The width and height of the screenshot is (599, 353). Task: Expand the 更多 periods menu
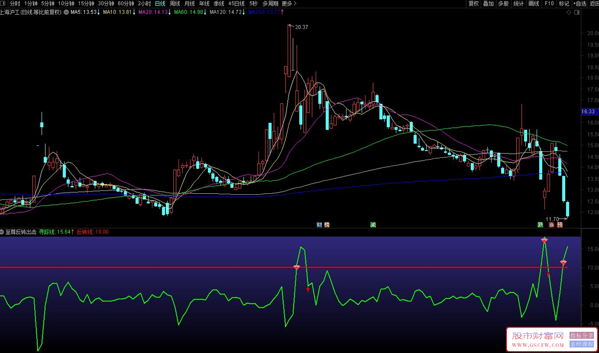point(289,3)
